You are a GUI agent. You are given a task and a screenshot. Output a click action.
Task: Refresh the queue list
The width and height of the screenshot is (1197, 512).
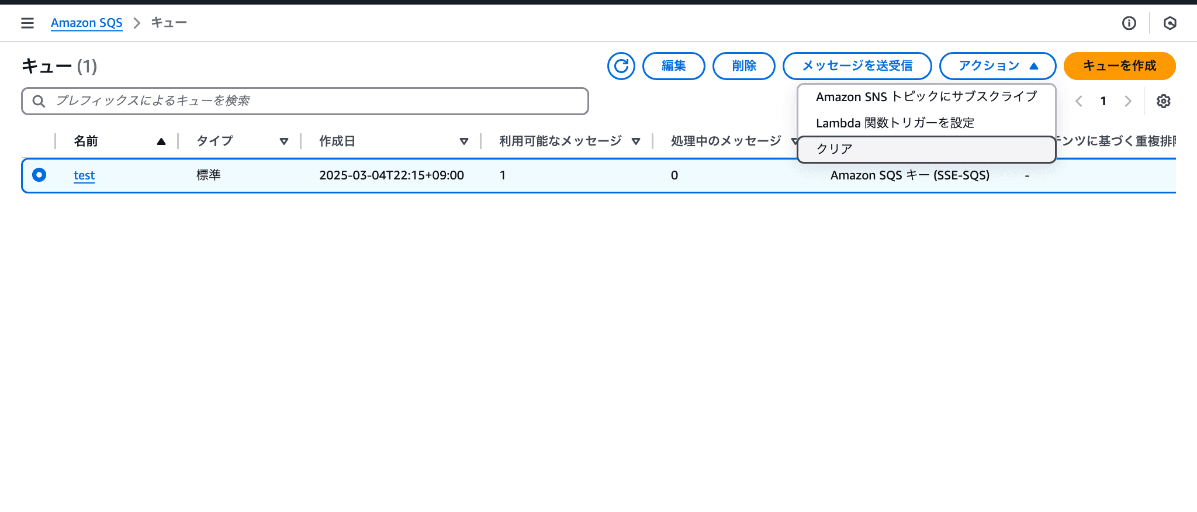click(621, 66)
